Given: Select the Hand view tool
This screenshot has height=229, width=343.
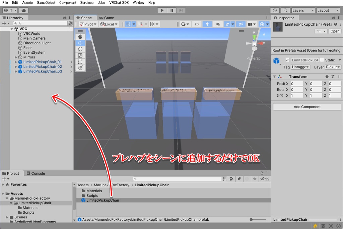Looking at the screenshot, I should point(80,37).
